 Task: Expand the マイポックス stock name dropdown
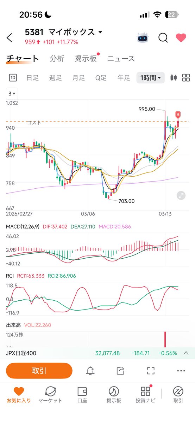100,32
